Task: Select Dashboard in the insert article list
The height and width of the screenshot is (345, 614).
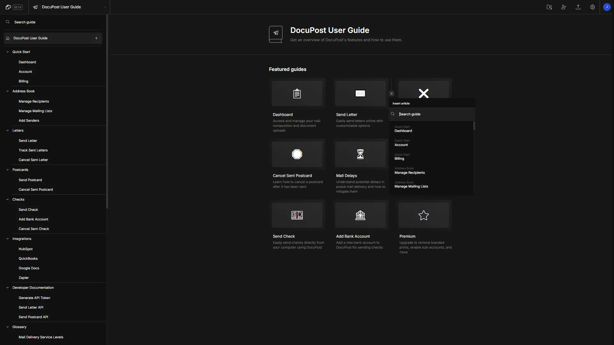Action: (x=431, y=129)
